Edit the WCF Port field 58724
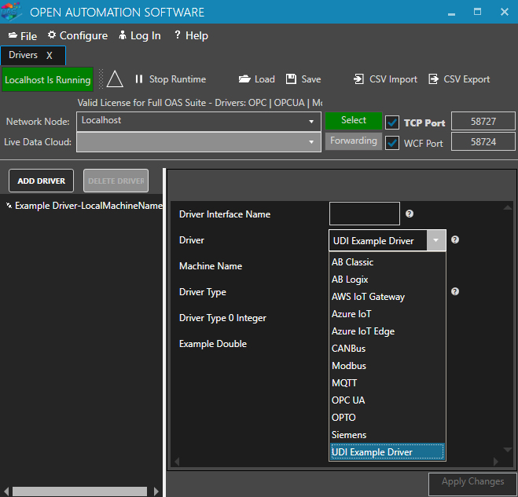The height and width of the screenshot is (497, 518). click(483, 141)
